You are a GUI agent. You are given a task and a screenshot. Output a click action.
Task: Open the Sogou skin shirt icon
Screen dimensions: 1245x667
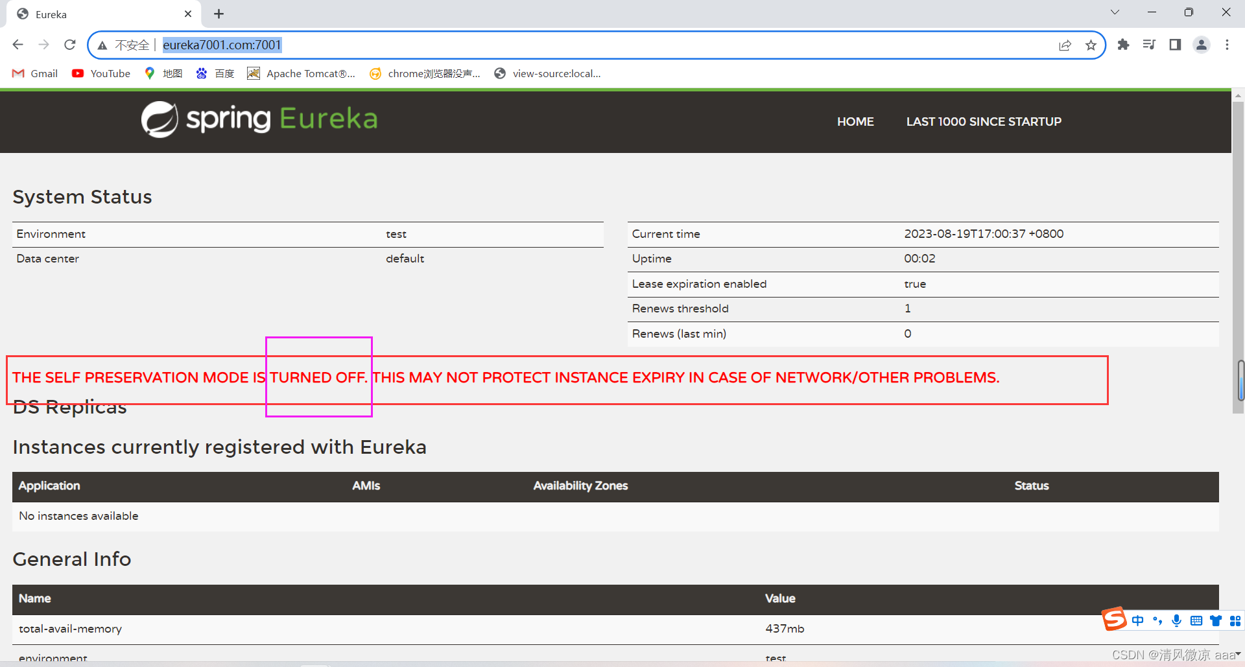(x=1216, y=621)
